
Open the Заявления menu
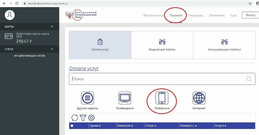coord(217,15)
